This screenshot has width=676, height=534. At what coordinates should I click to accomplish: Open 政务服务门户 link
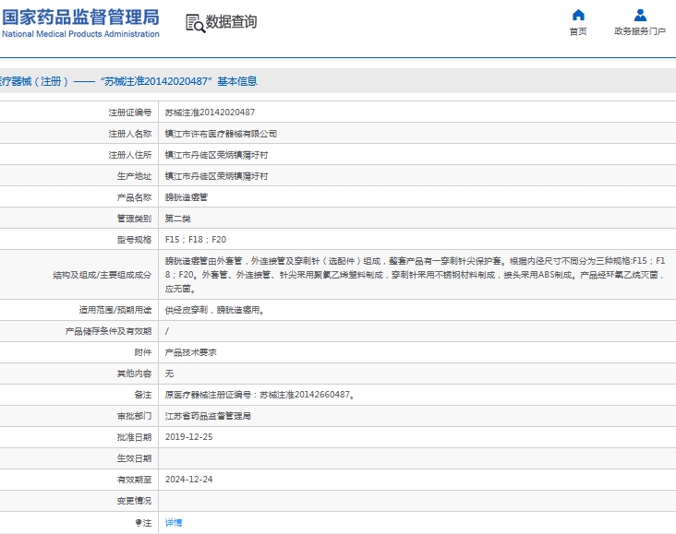click(x=640, y=31)
